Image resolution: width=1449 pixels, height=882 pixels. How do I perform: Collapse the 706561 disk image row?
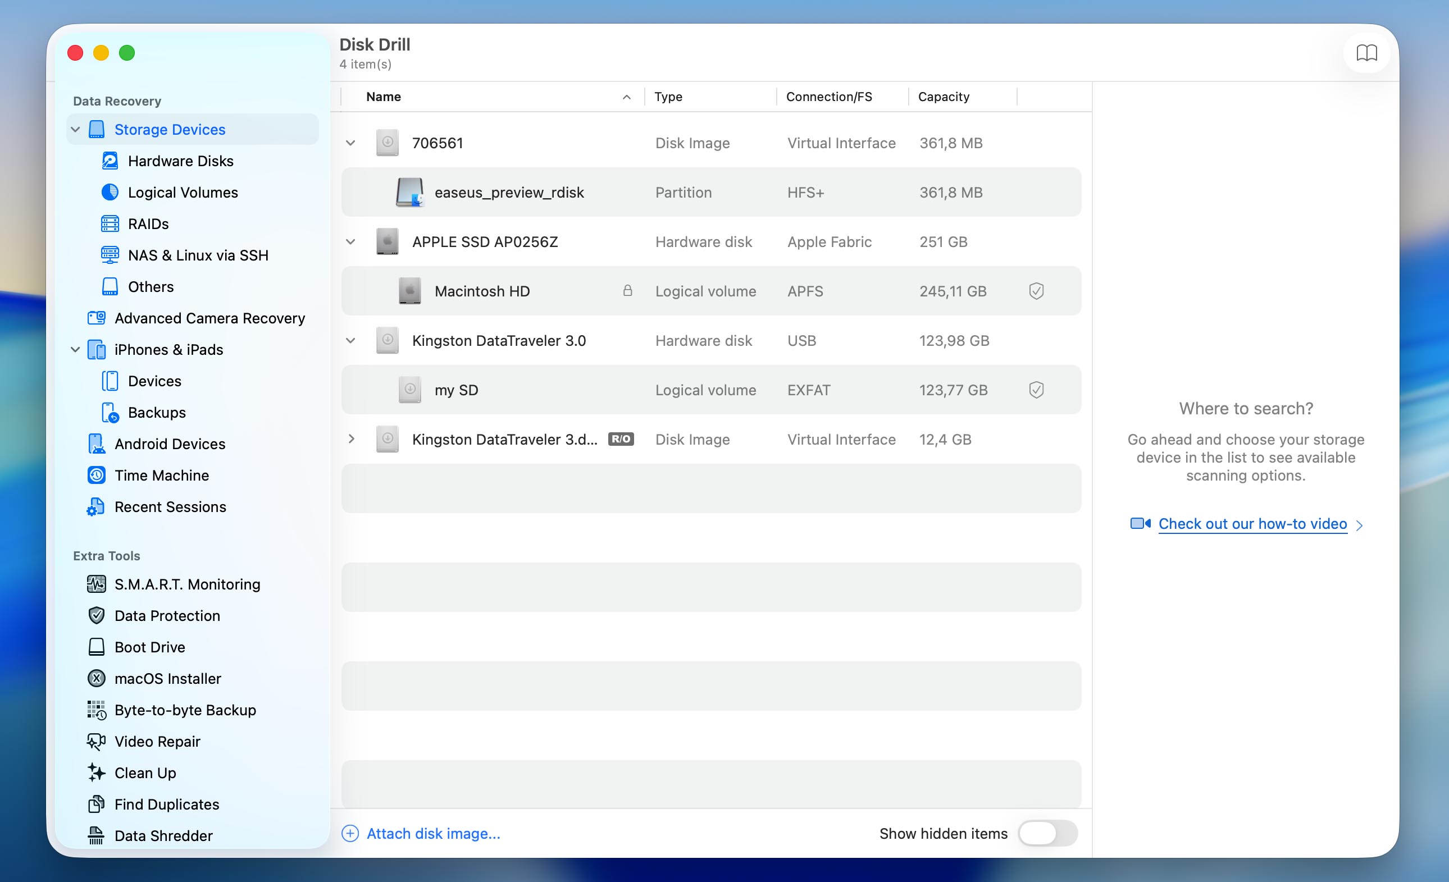click(350, 143)
